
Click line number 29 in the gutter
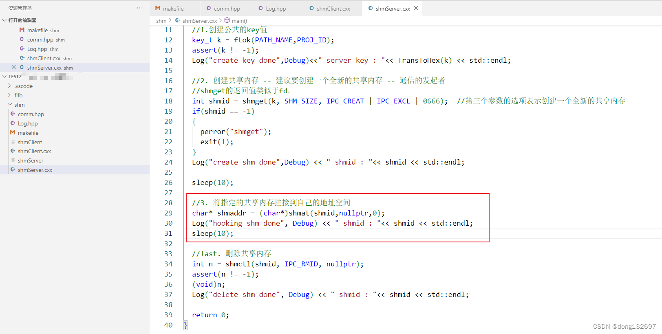point(168,213)
